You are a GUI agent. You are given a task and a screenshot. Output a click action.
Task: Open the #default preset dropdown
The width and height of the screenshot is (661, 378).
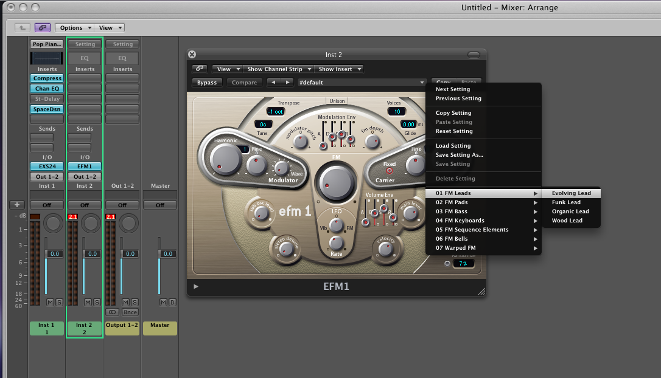(362, 83)
